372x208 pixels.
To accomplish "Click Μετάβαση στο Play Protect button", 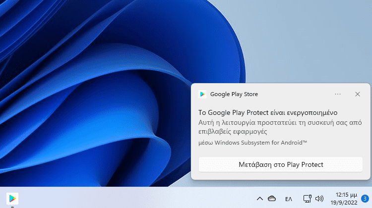I will click(281, 164).
